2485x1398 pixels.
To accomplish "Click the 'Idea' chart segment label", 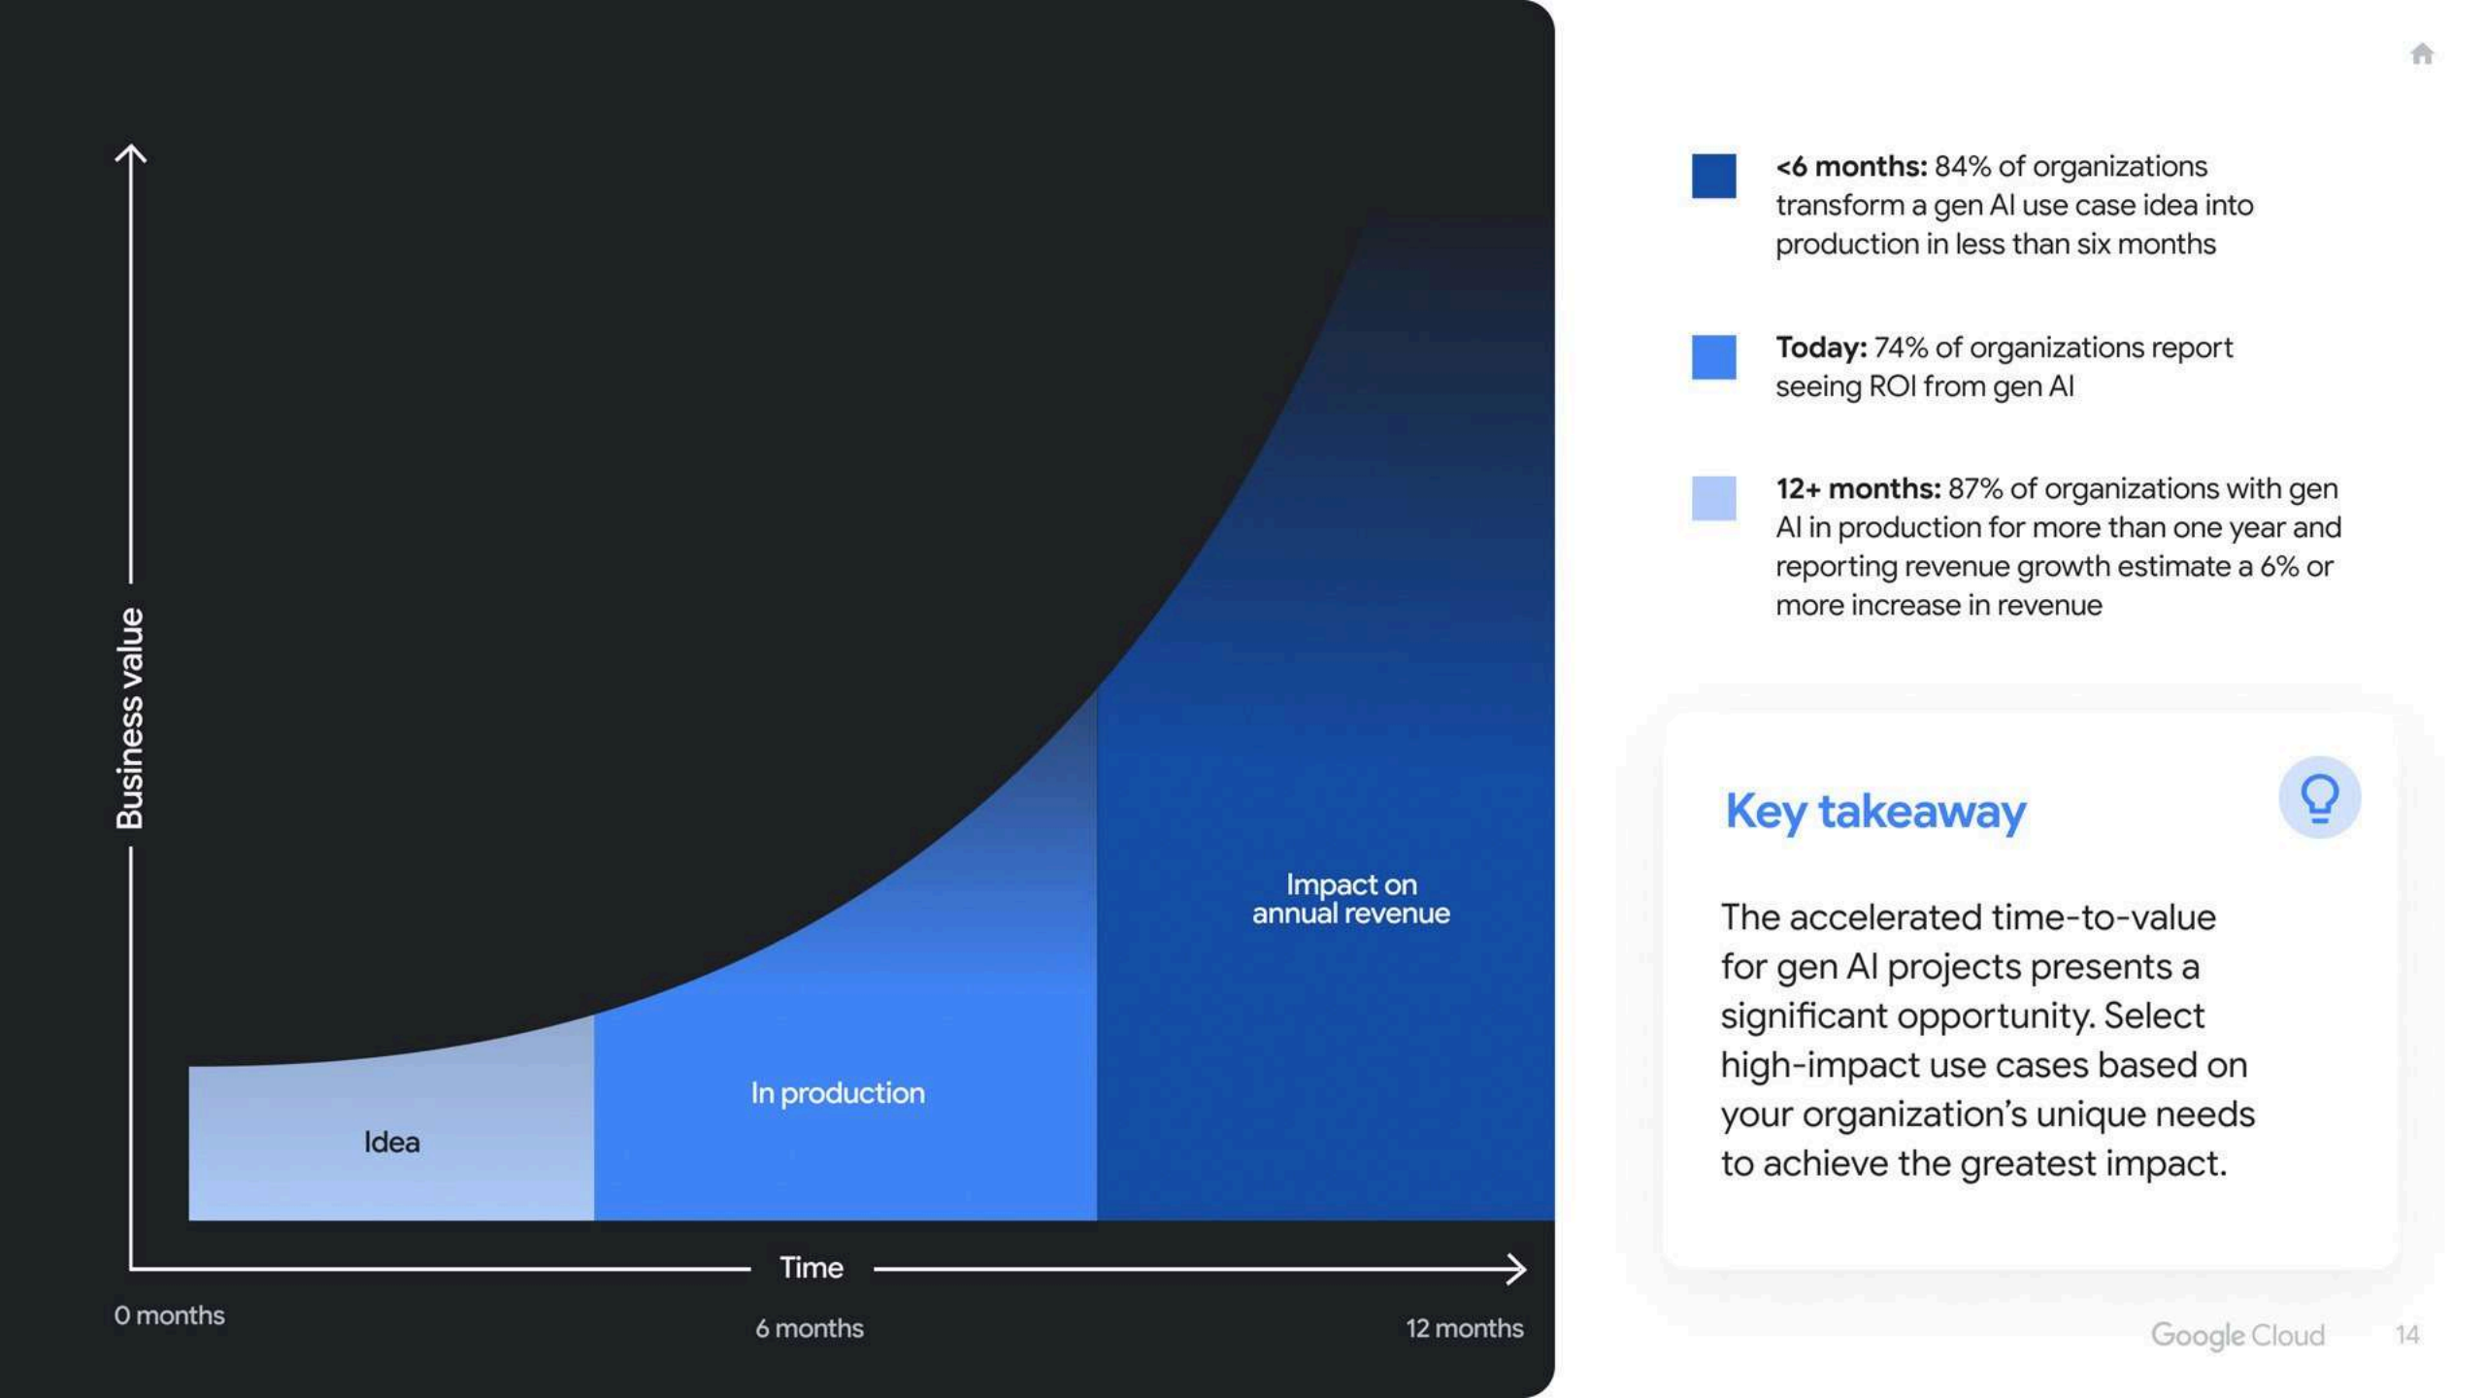I will click(x=391, y=1142).
